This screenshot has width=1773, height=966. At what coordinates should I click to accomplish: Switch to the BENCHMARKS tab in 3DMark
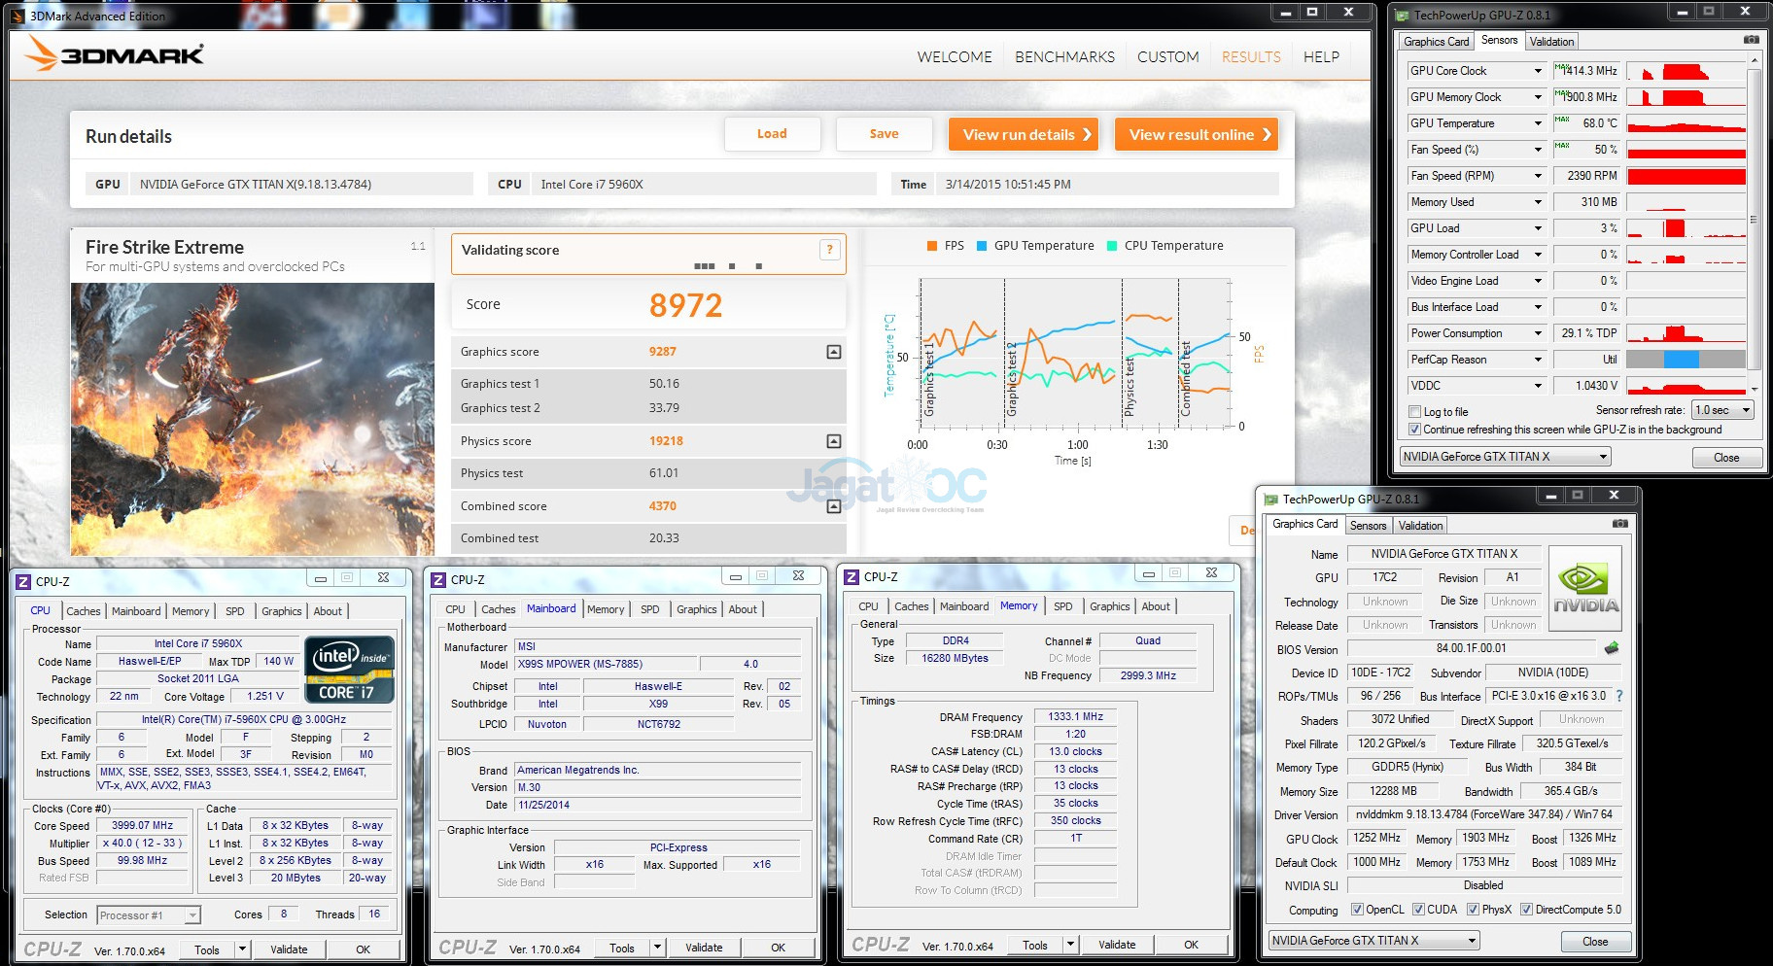click(1064, 57)
